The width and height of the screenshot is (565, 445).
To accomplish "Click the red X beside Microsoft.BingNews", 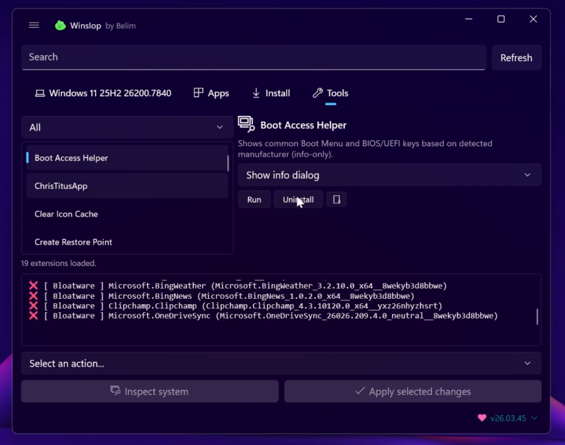I will click(x=33, y=296).
